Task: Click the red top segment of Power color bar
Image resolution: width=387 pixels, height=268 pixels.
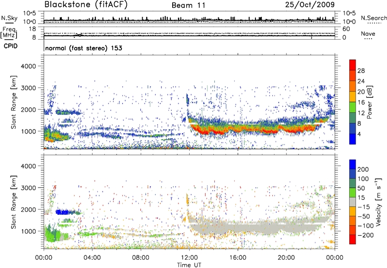Action: [x=353, y=65]
